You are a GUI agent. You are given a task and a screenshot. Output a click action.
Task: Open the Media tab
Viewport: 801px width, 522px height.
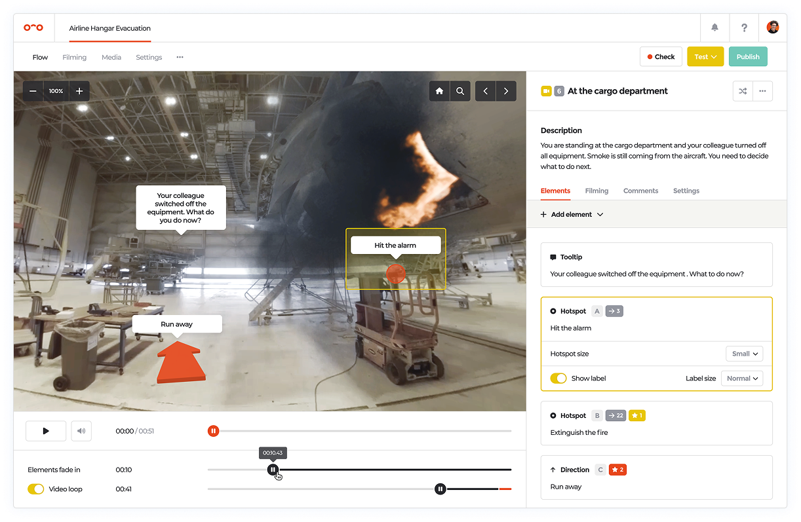[111, 57]
